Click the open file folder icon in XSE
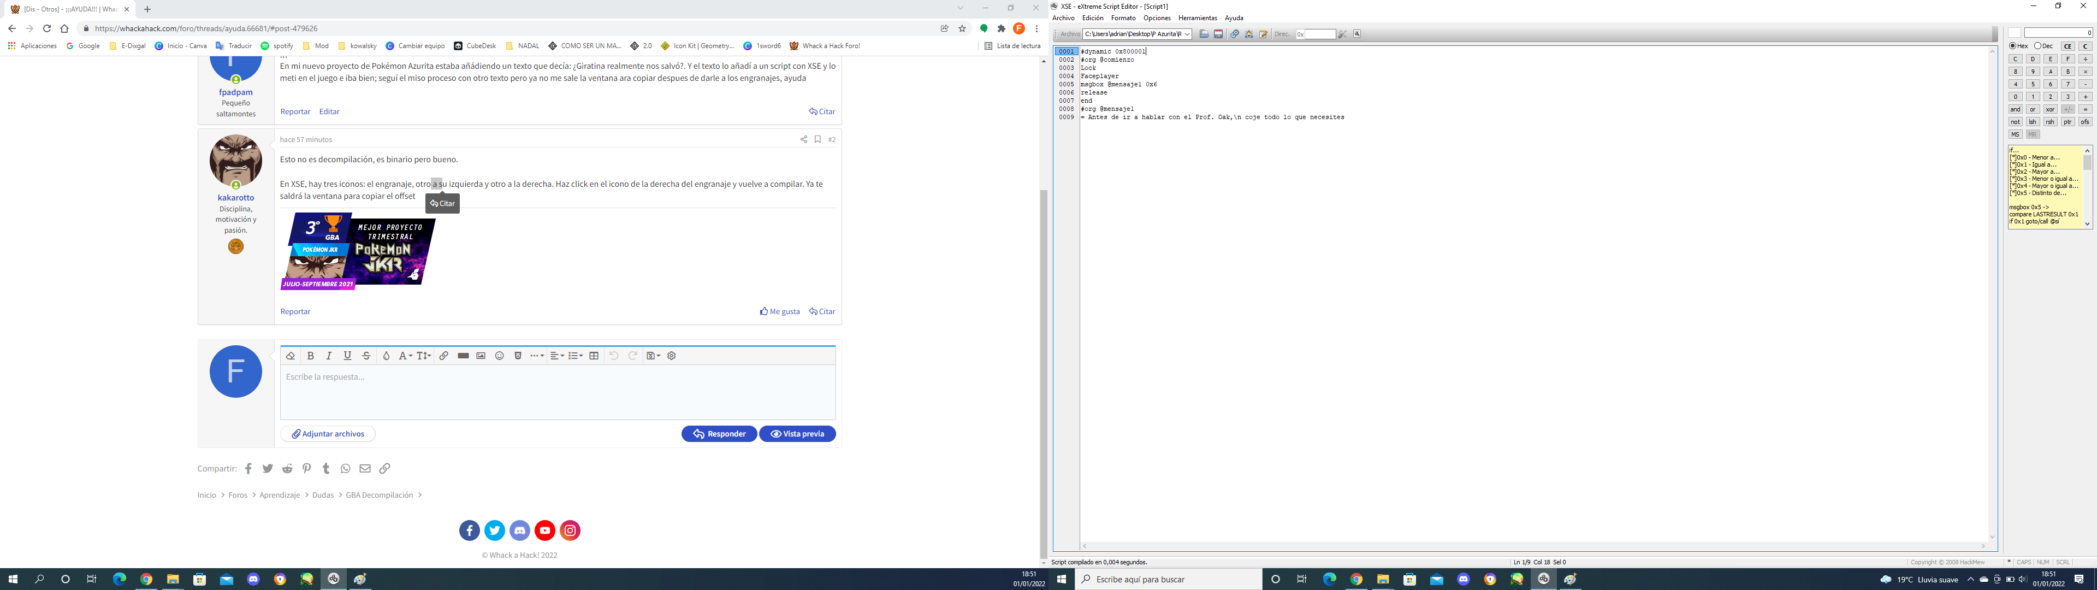 1204,34
